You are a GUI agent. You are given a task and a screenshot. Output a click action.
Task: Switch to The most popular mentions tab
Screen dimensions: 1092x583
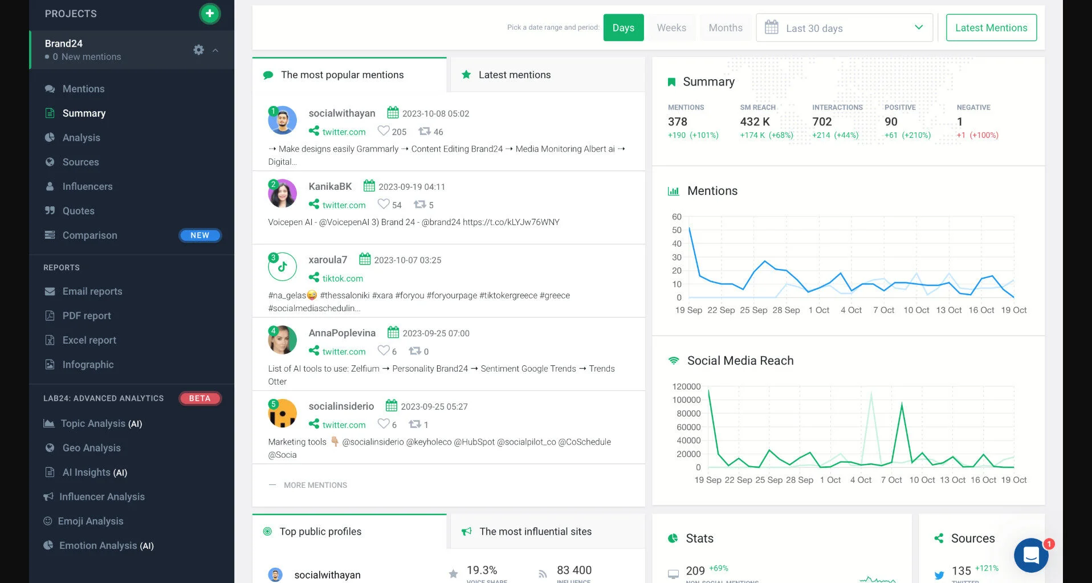349,75
